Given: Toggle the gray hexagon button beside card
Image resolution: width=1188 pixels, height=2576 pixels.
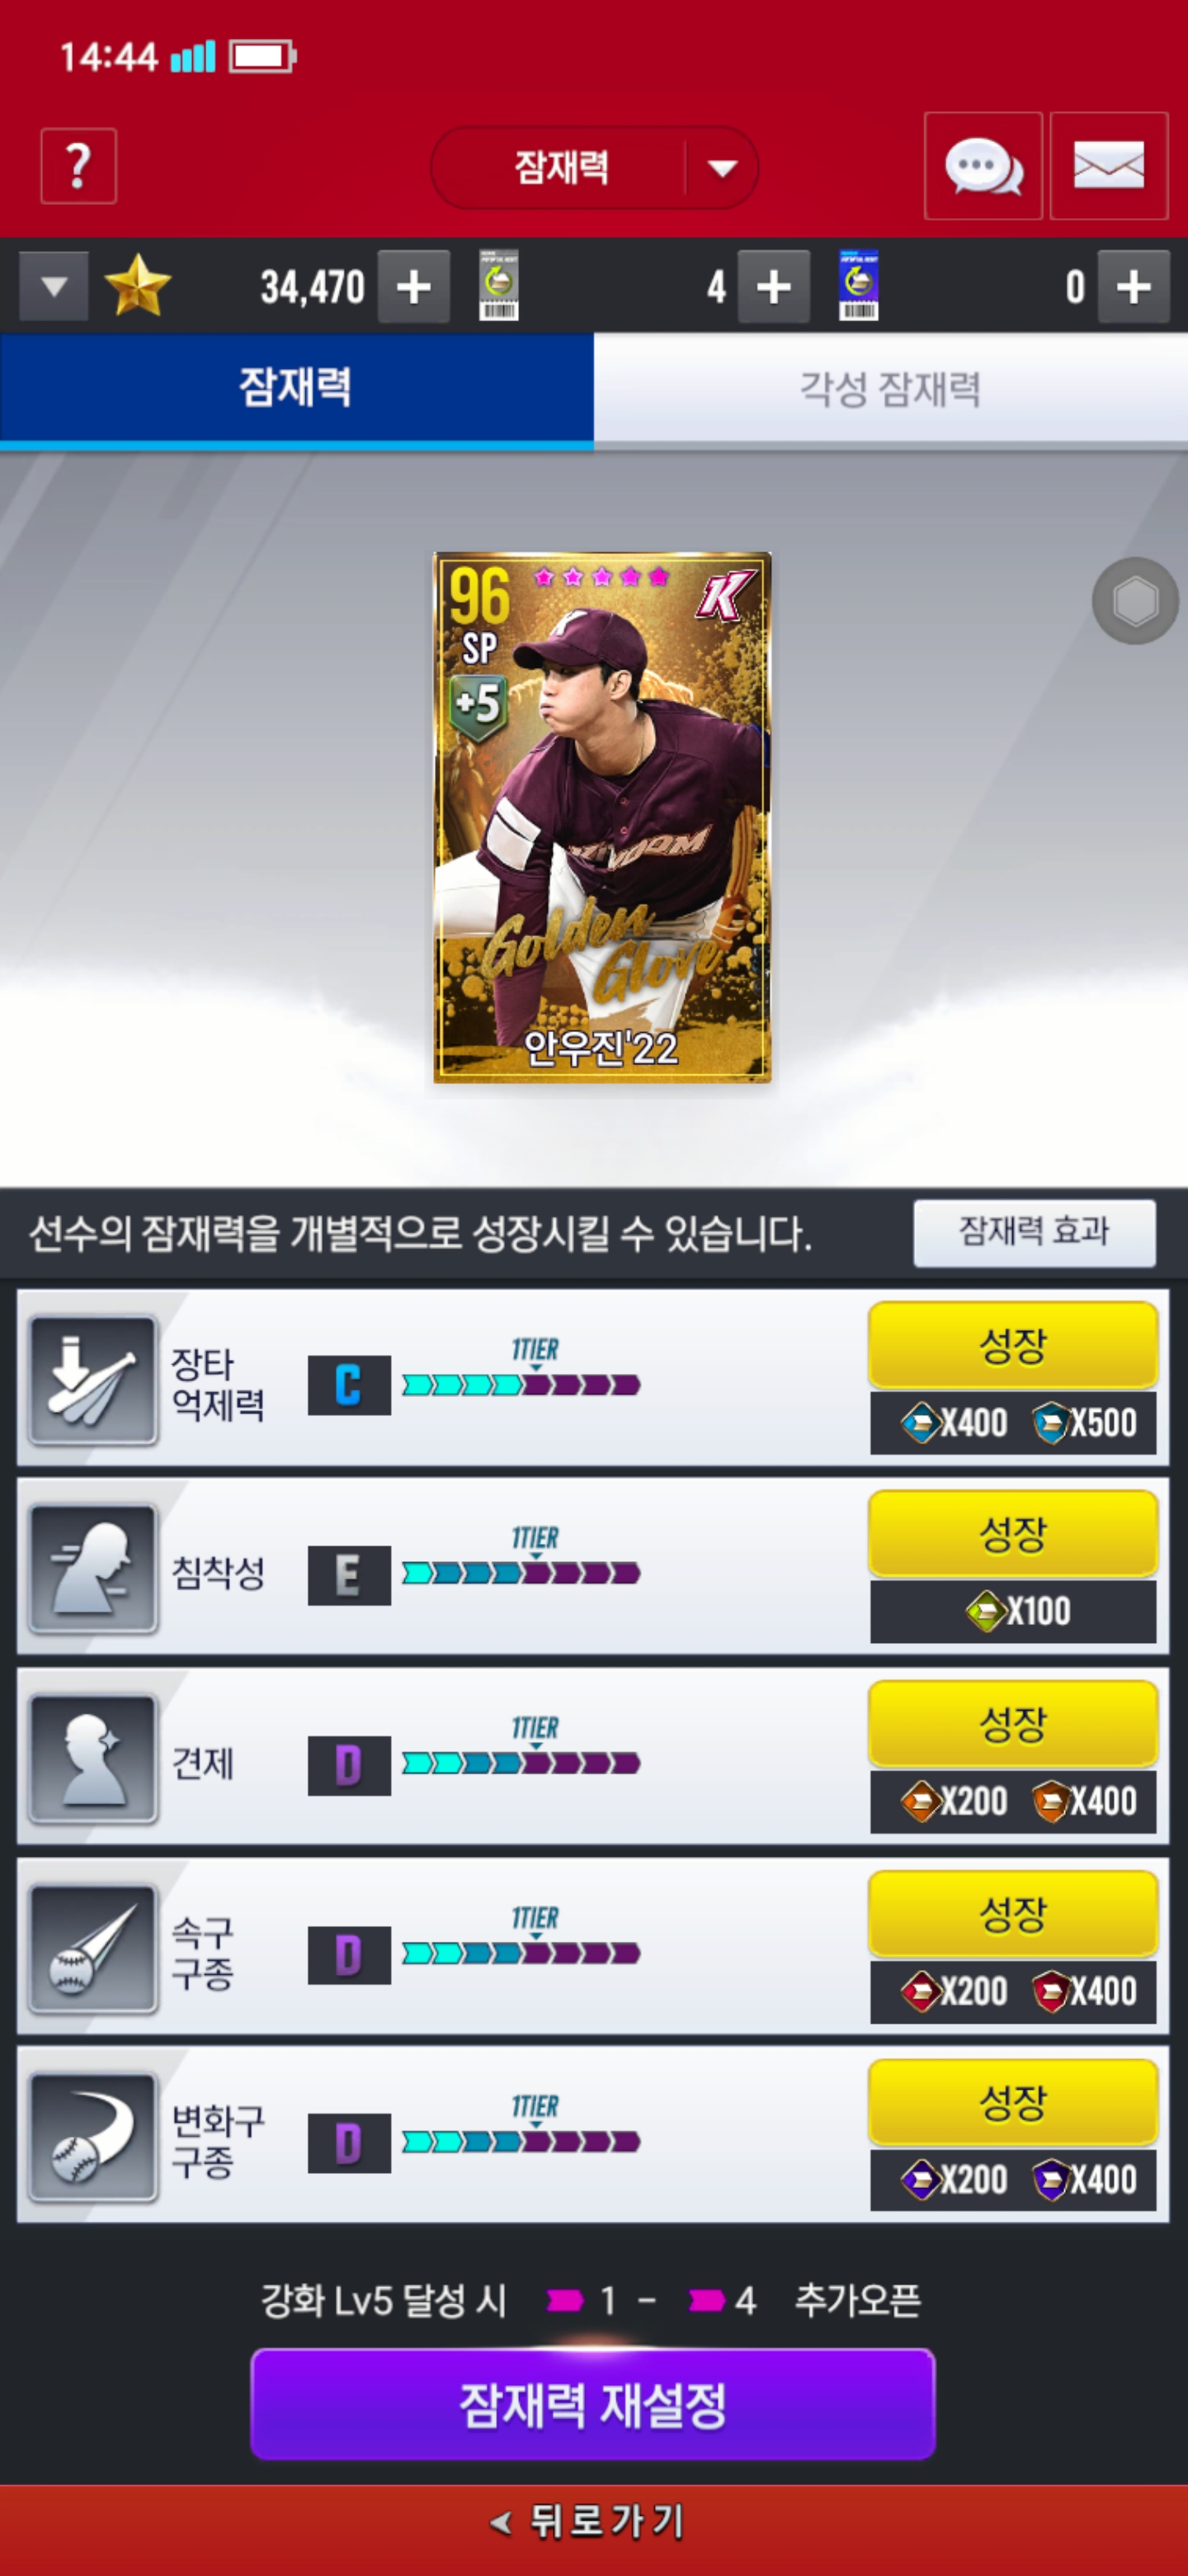Looking at the screenshot, I should click(x=1135, y=601).
